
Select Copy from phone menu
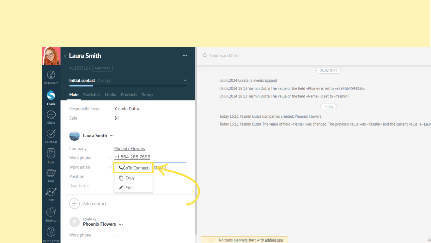pos(134,178)
